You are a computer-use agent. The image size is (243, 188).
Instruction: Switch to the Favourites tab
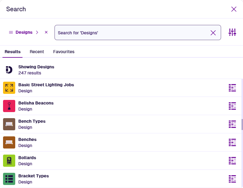coord(64,52)
